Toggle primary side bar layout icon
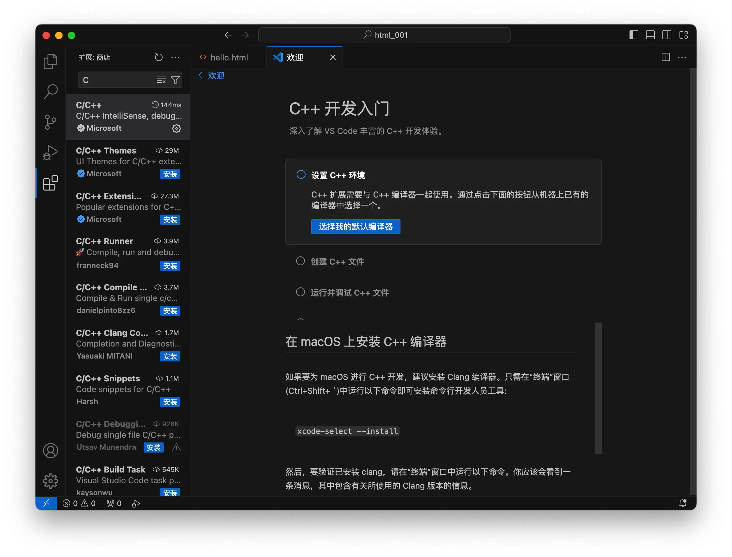This screenshot has width=732, height=557. 633,35
